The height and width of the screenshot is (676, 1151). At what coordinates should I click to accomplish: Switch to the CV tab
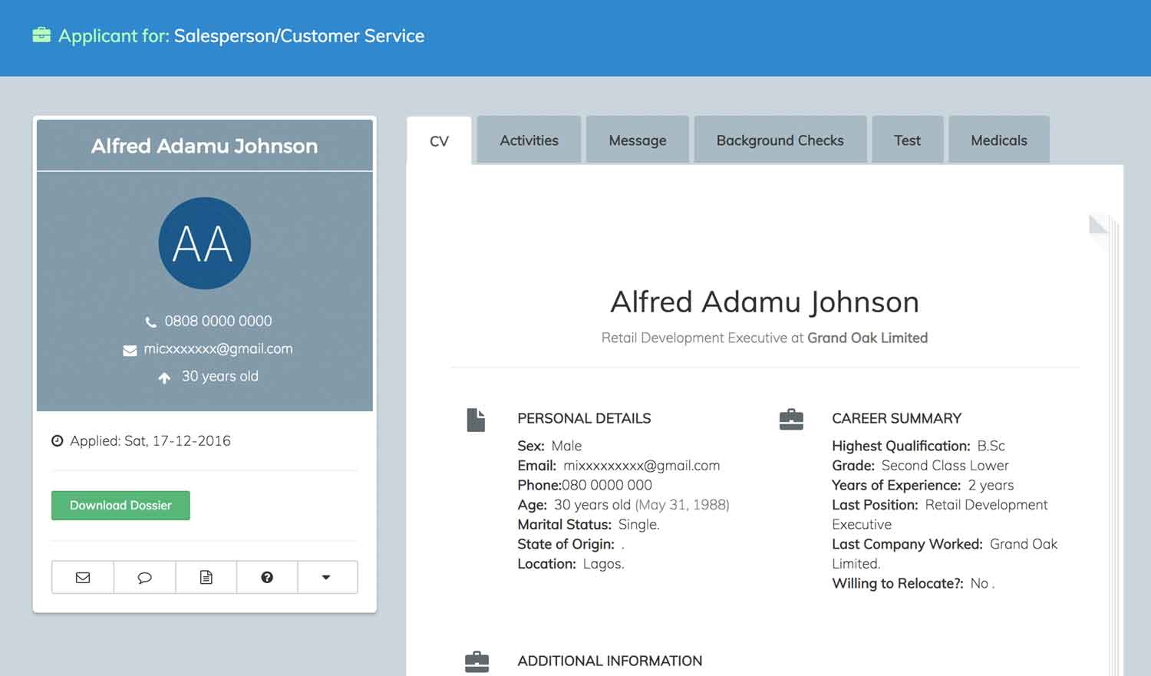(x=439, y=140)
